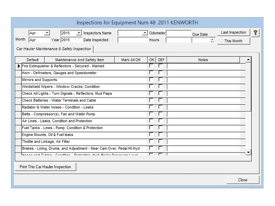Print This Car Hauler Inspection
275x206 pixels.
click(x=45, y=167)
